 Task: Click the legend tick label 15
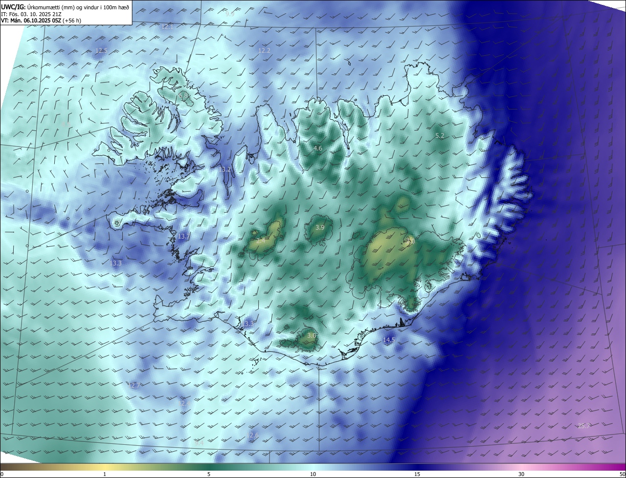[417, 475]
